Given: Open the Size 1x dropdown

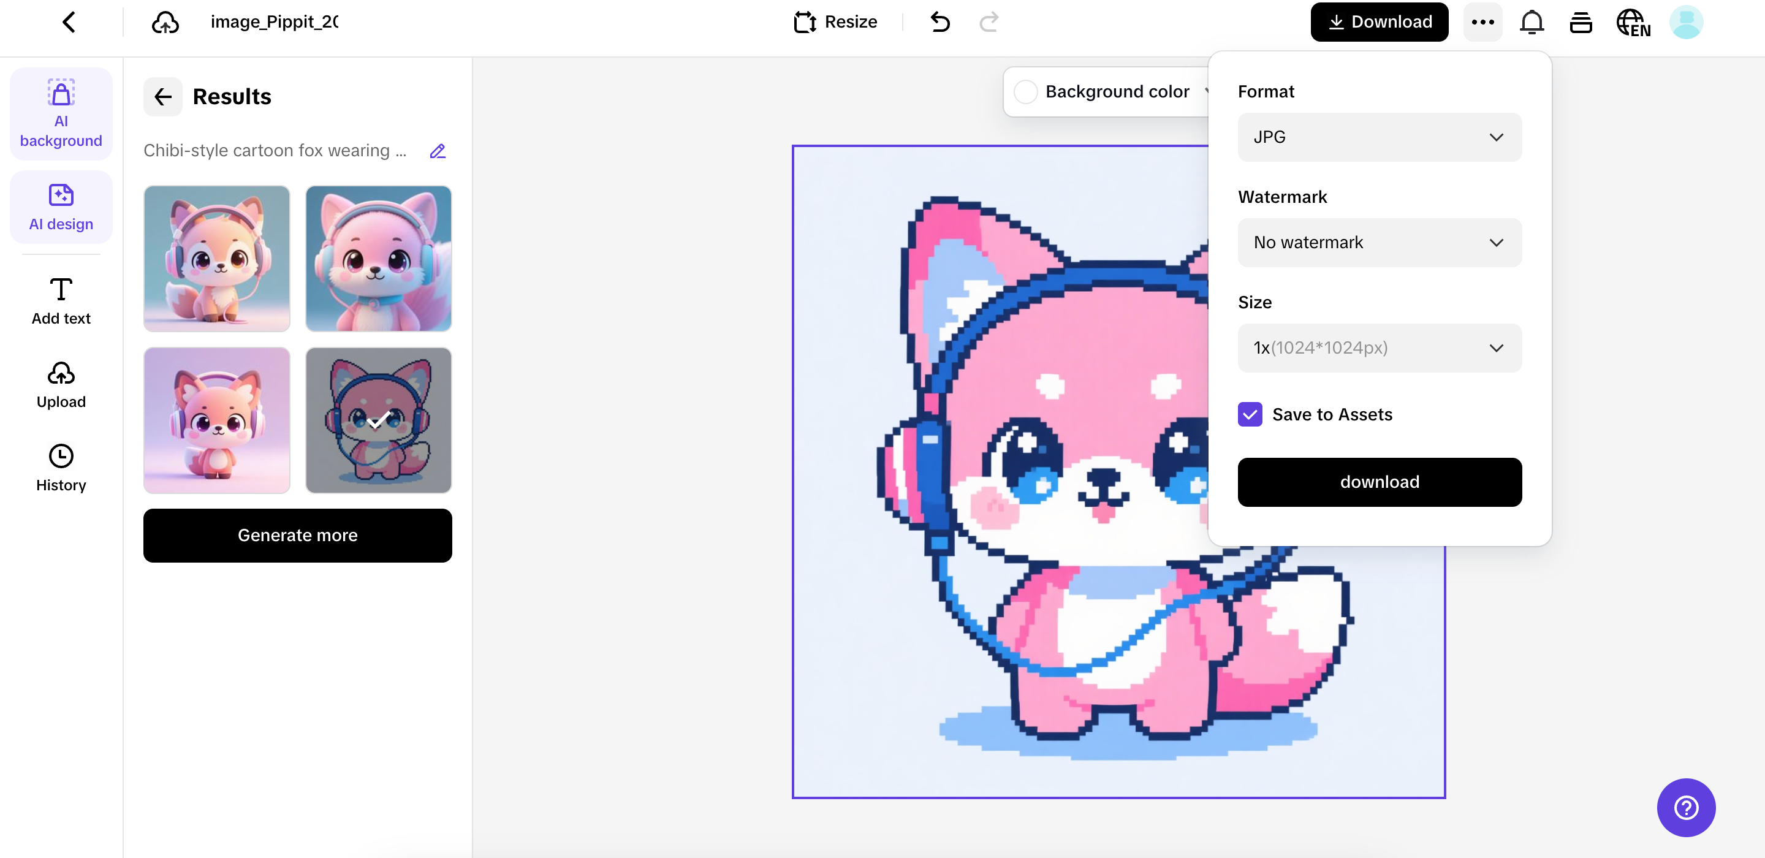Looking at the screenshot, I should click(1380, 348).
